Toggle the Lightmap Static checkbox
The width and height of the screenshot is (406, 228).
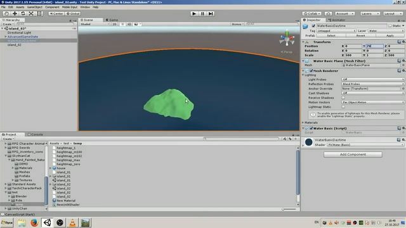(343, 107)
